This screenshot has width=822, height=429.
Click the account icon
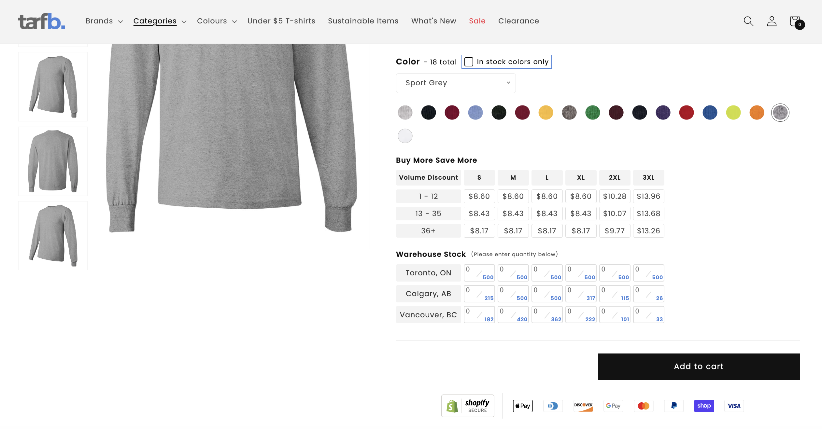pos(771,21)
